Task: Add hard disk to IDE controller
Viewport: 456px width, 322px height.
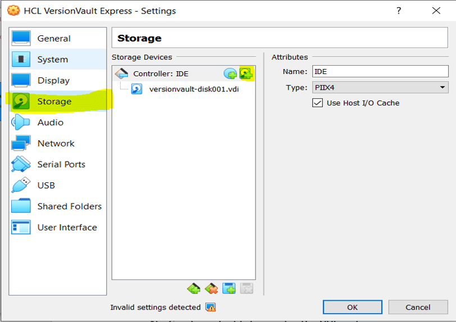Action: pos(247,73)
